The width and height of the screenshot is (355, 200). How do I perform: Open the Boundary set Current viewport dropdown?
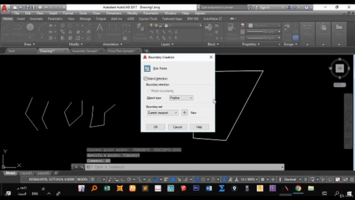coord(163,113)
